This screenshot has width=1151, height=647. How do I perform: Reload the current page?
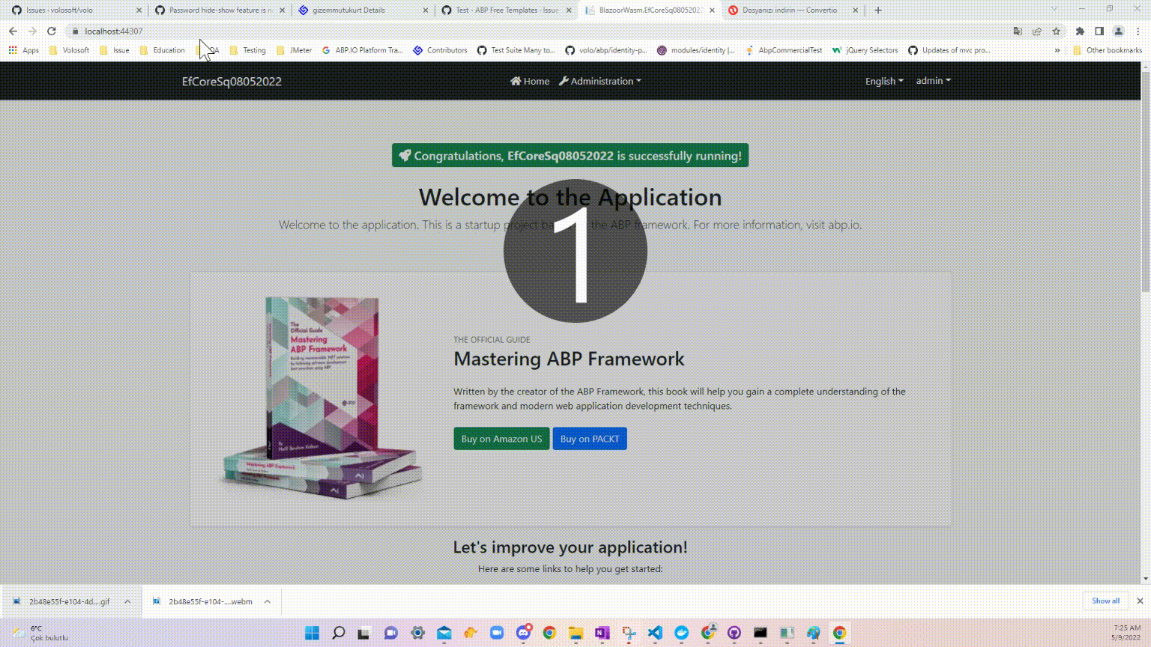click(x=52, y=31)
